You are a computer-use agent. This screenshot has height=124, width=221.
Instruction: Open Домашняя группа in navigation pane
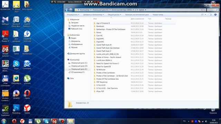click(x=77, y=54)
